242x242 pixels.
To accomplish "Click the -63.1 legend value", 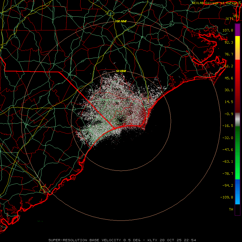I will 228,162.
